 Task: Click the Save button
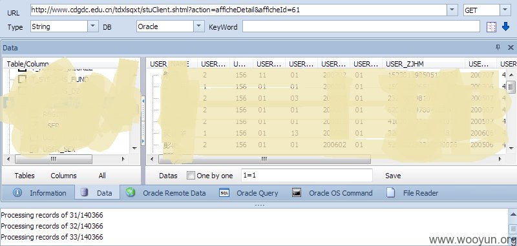click(393, 176)
